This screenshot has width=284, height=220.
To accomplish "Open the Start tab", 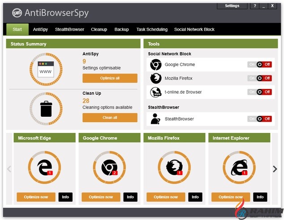I will [17, 29].
